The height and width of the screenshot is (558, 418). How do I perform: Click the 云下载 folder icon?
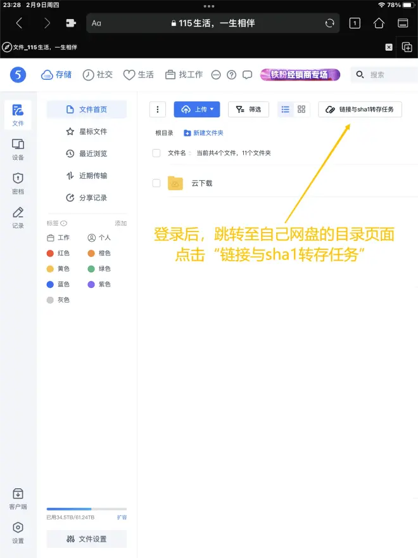point(175,183)
